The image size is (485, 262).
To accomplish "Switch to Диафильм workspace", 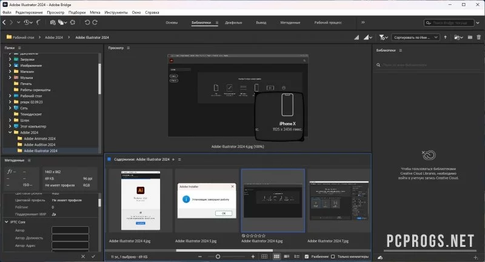I will pyautogui.click(x=233, y=22).
